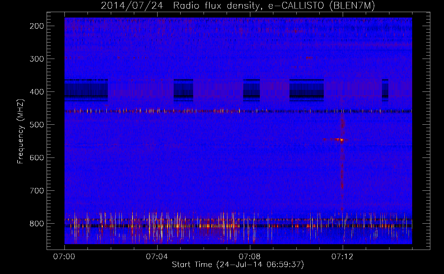Click the 07:00 time tick label

(64, 257)
